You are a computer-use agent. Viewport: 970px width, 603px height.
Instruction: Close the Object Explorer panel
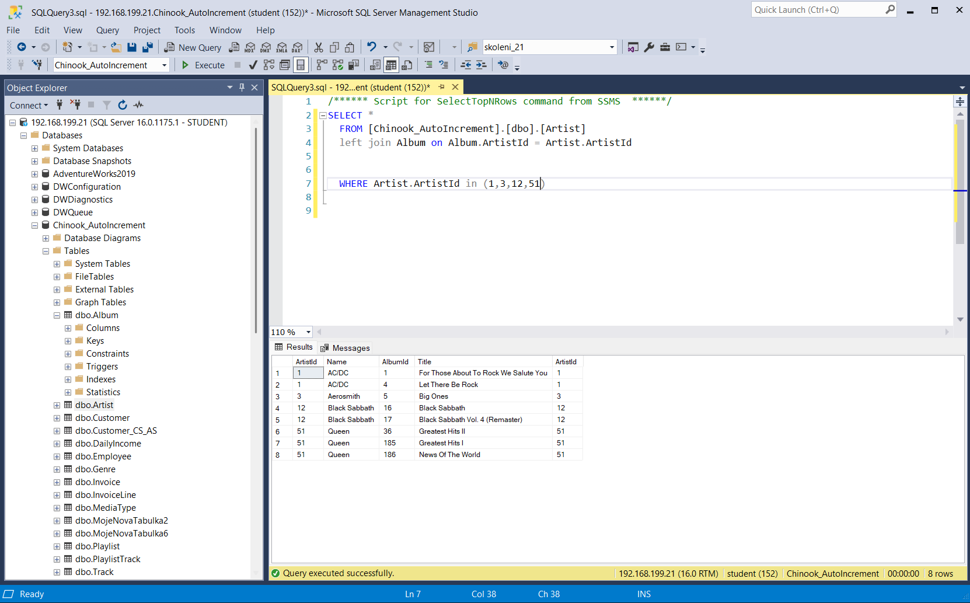pyautogui.click(x=254, y=88)
